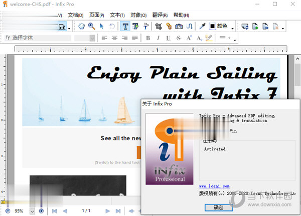Image resolution: width=301 pixels, height=216 pixels.
Task: Click the vertical scrollbar up arrow
Action: pyautogui.click(x=297, y=59)
